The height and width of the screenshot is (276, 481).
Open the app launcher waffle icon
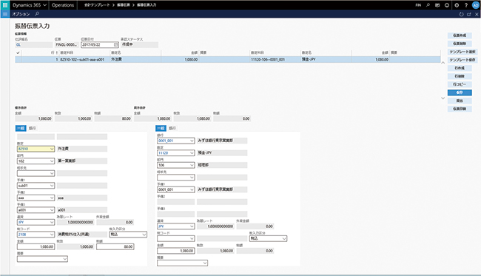point(5,5)
